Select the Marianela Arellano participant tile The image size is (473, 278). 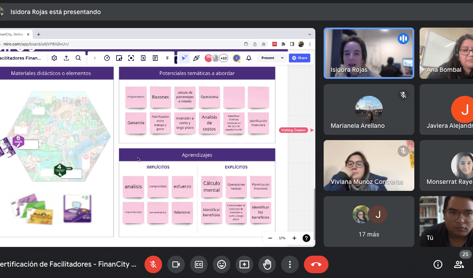[369, 109]
